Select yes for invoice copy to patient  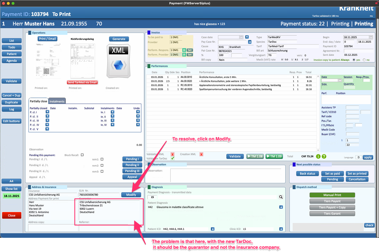(354, 60)
